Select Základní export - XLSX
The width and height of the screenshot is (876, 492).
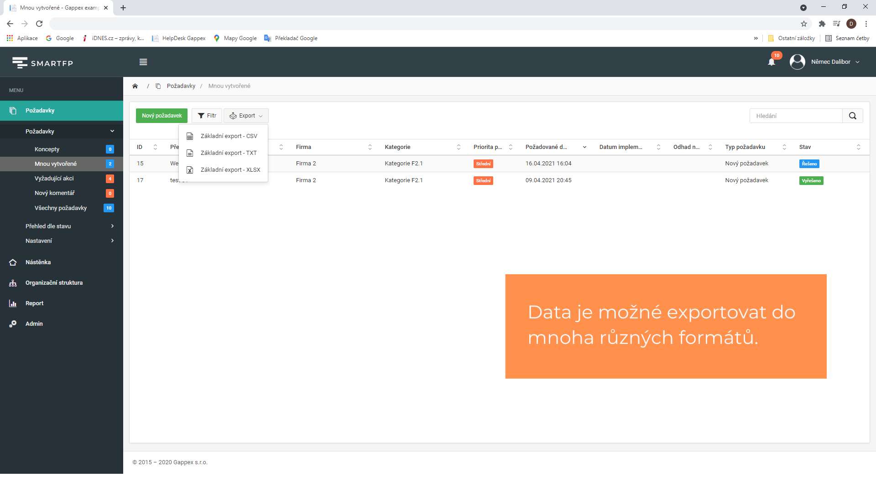point(230,170)
